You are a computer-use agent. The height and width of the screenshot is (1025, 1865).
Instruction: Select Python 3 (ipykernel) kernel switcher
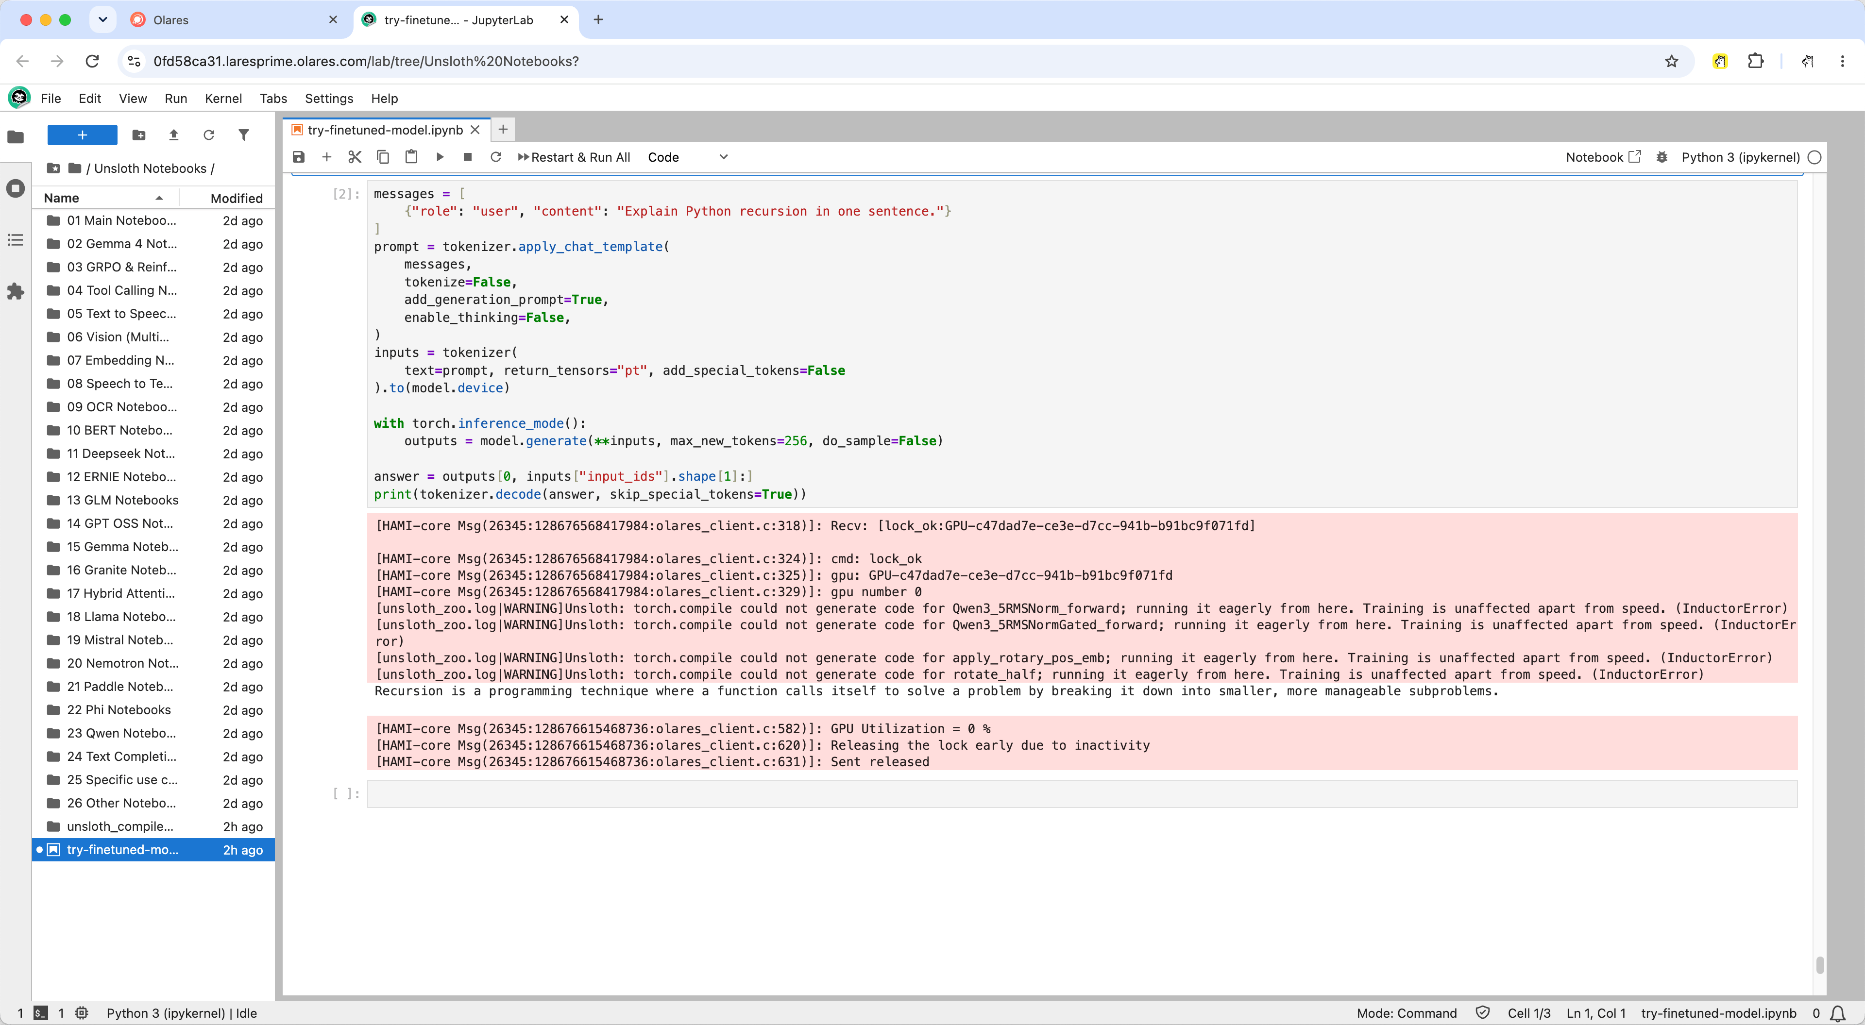click(x=1741, y=157)
